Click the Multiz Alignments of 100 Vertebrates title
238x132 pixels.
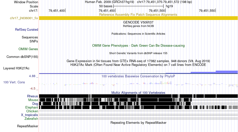(138, 93)
